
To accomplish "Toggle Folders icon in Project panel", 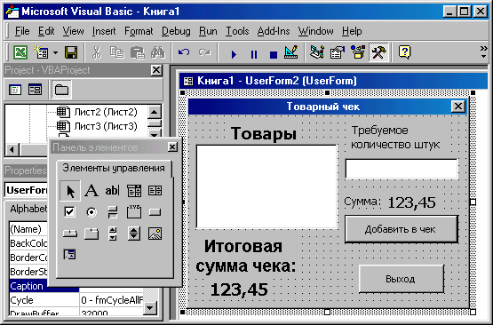I will click(61, 90).
